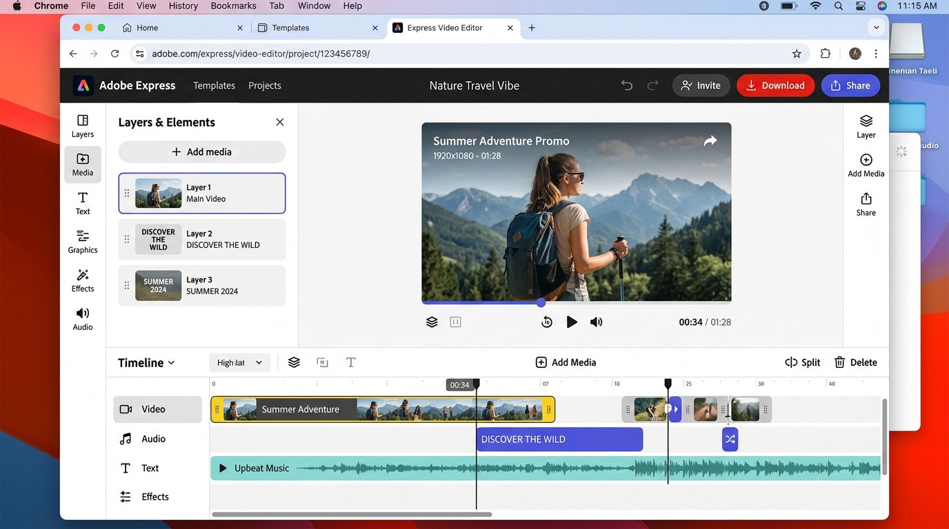Viewport: 949px width, 529px height.
Task: Click the layers icon in the timeline toolbar
Action: 294,362
